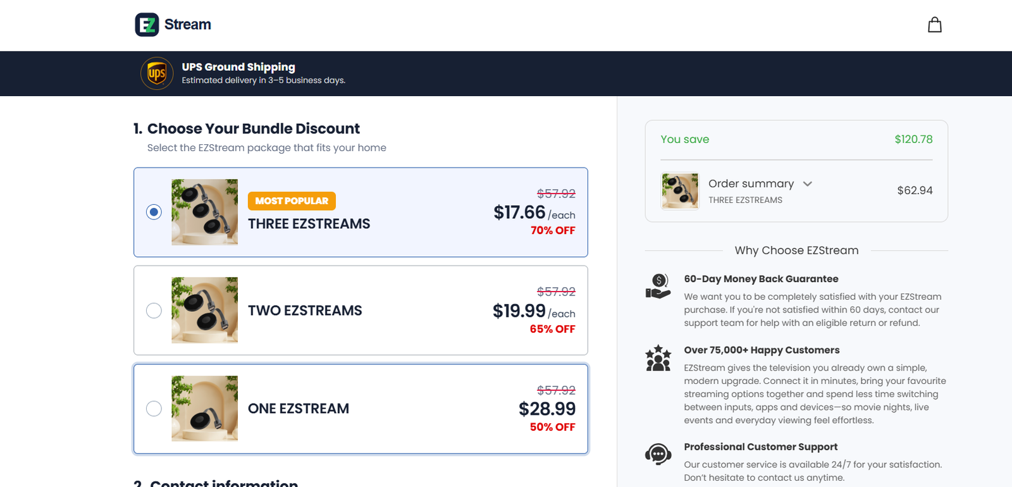Viewport: 1012px width, 487px height.
Task: Select the Two EZStreams radio button
Action: tap(154, 311)
